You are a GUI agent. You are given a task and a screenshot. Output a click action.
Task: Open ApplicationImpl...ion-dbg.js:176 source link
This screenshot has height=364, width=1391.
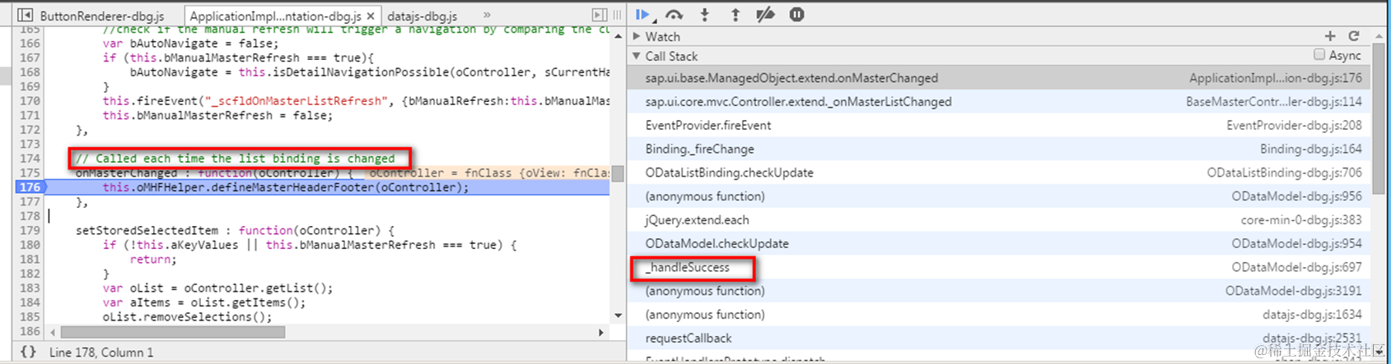pos(1275,78)
